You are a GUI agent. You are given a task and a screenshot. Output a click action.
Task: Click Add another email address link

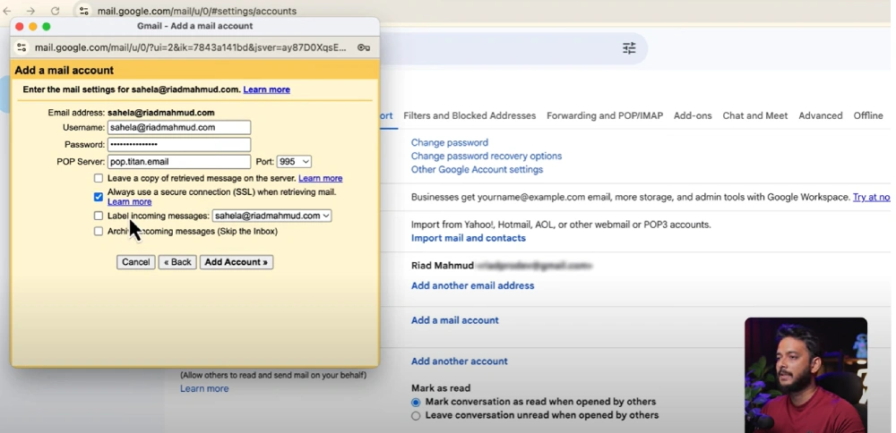472,285
